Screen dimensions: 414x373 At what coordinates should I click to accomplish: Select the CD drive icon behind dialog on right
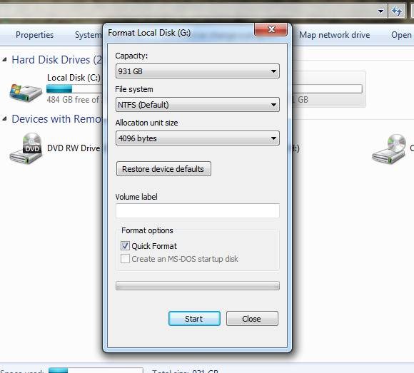(x=389, y=149)
